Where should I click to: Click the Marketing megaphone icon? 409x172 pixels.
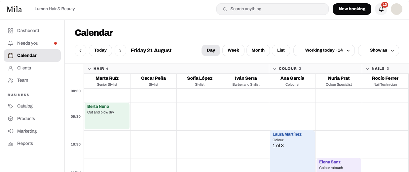pos(11,131)
